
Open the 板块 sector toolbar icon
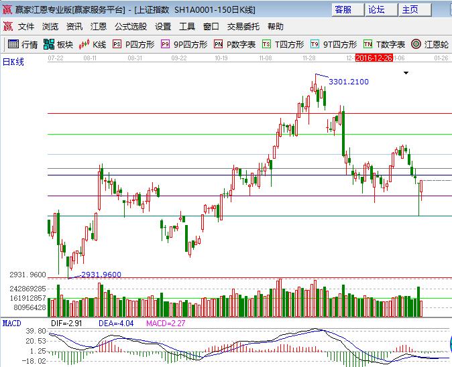(x=58, y=44)
